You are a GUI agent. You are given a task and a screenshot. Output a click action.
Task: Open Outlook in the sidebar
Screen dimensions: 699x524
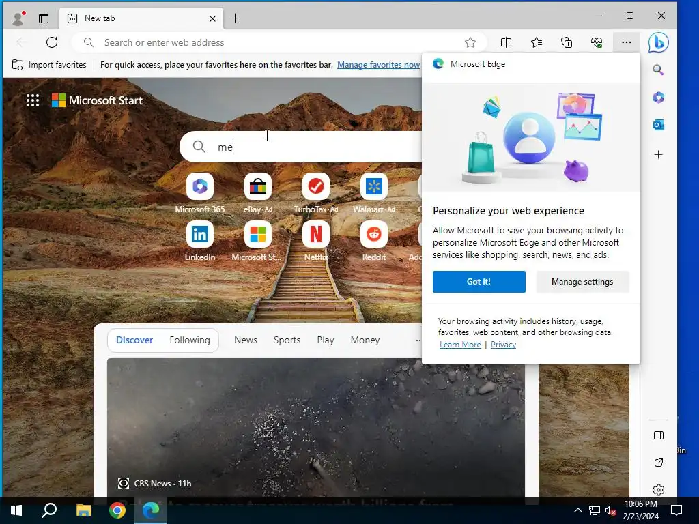coord(659,126)
